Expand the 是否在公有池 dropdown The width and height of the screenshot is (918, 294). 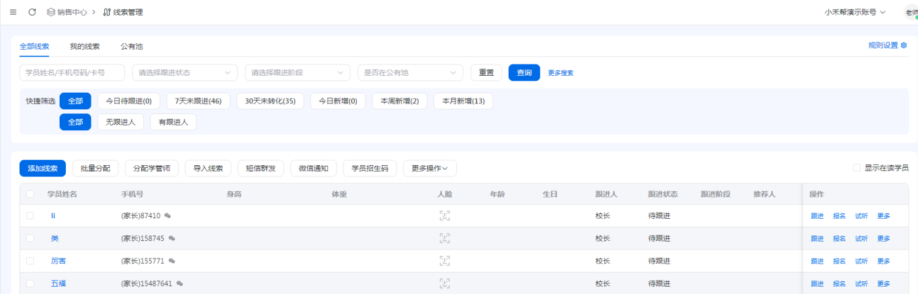pos(410,72)
